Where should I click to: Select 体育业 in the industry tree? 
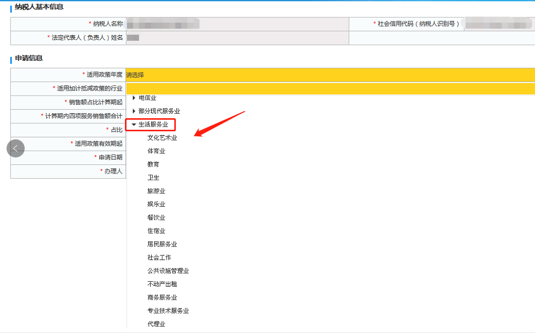click(x=156, y=151)
